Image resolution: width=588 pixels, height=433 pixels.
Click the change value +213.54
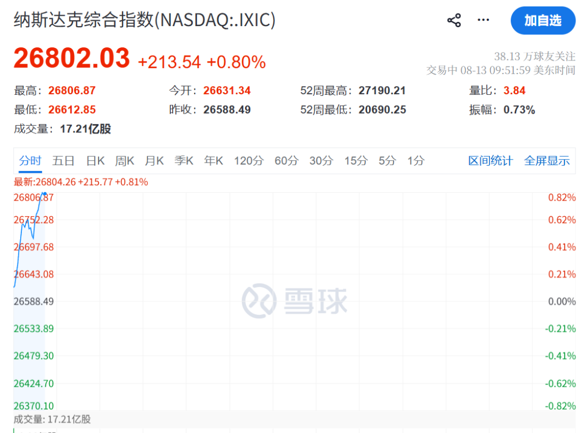point(169,62)
